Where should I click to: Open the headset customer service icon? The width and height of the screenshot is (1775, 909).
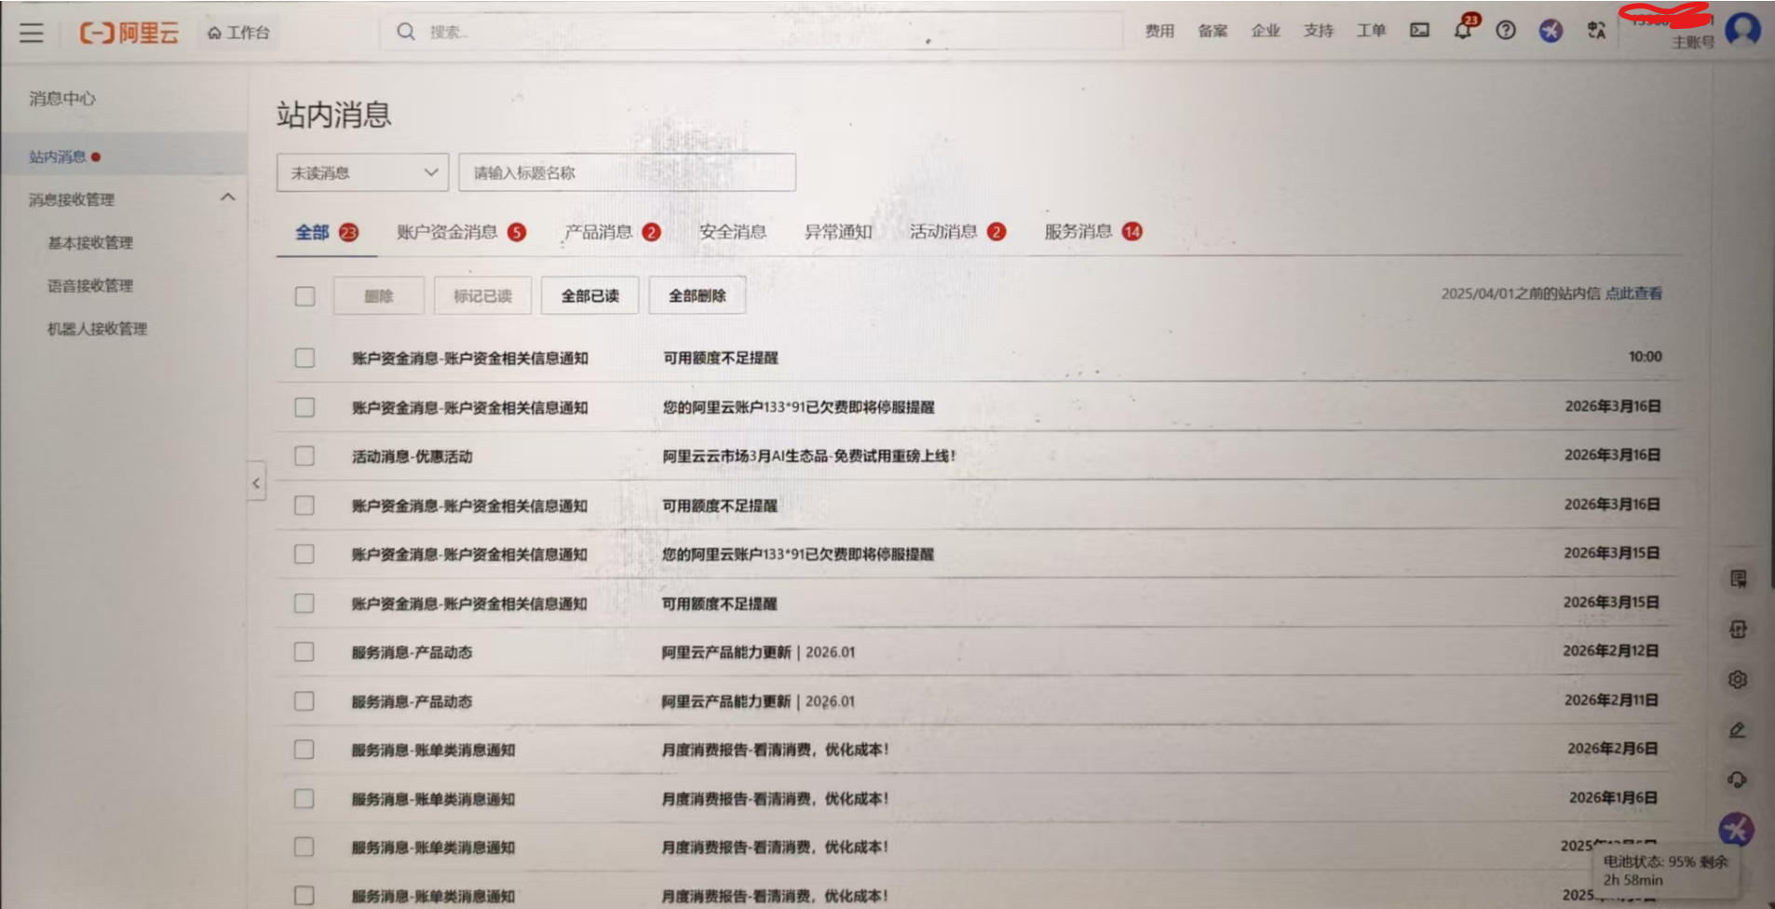click(x=1738, y=780)
